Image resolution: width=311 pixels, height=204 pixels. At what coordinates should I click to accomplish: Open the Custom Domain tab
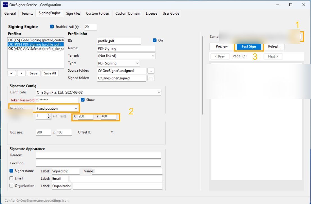[128, 13]
